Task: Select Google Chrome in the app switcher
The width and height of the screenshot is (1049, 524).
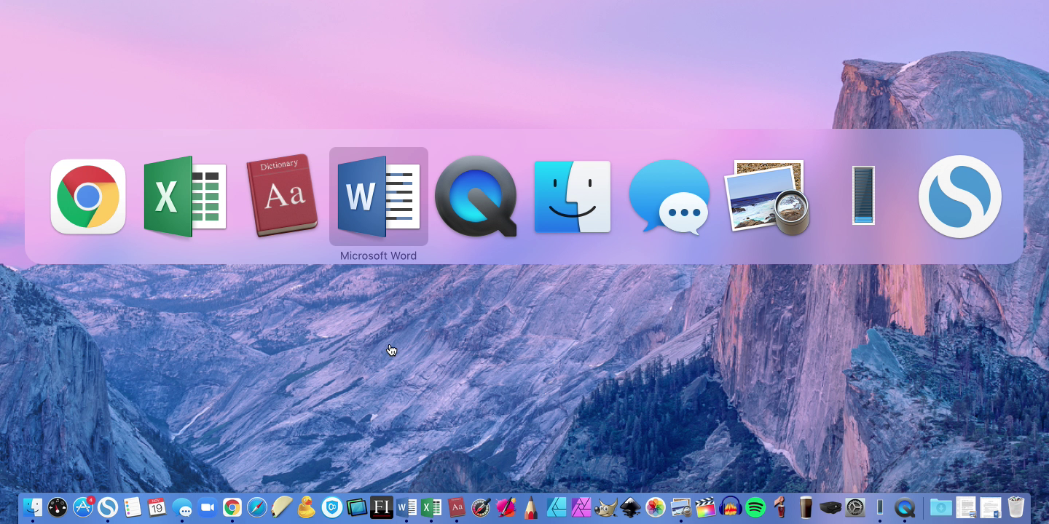Action: click(88, 196)
